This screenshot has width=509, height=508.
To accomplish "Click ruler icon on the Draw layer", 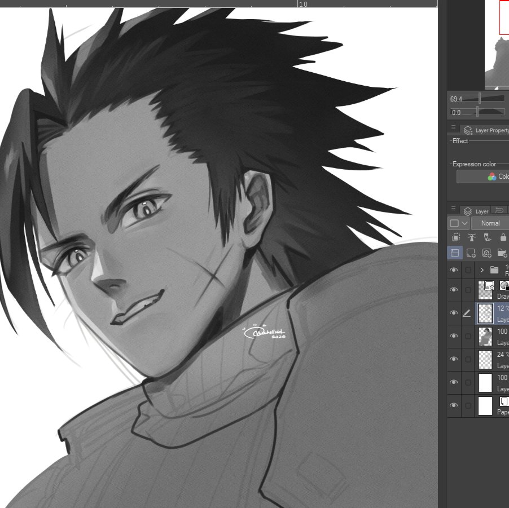I will tap(504, 285).
